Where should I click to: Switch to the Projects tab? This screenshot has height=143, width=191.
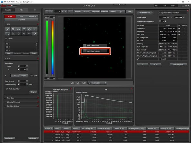[x=8, y=10]
